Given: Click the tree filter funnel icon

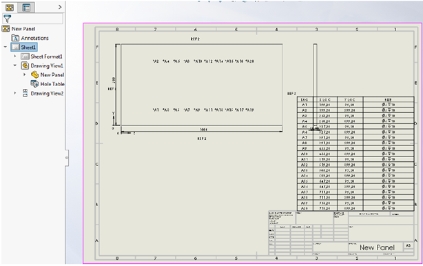Looking at the screenshot, I should click(8, 19).
